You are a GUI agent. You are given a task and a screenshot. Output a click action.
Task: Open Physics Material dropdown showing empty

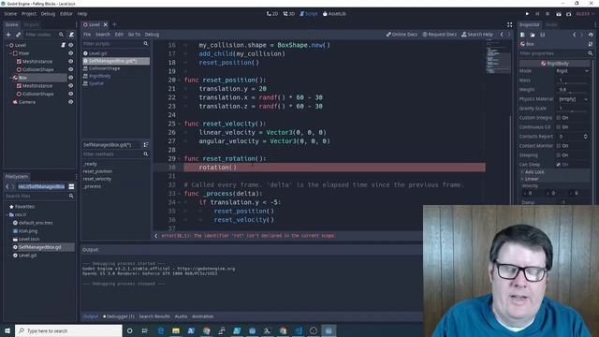[572, 99]
